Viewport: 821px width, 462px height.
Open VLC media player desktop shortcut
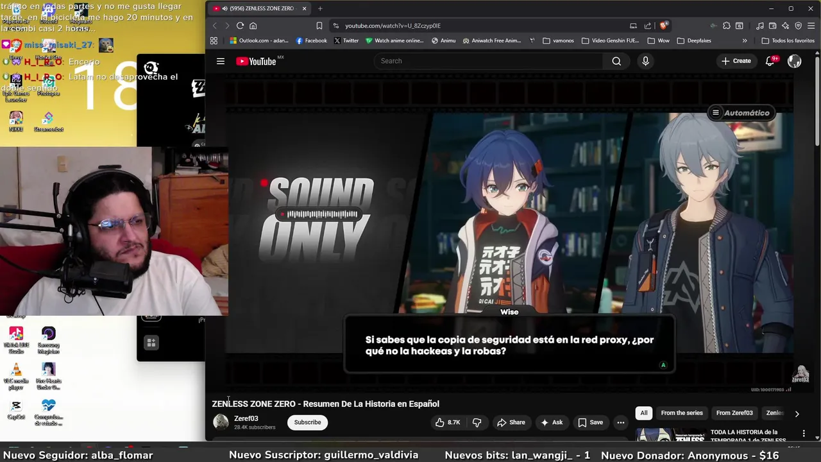pyautogui.click(x=16, y=377)
